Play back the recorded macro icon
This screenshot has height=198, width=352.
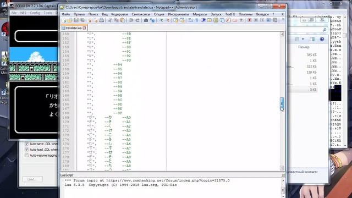(x=262, y=20)
